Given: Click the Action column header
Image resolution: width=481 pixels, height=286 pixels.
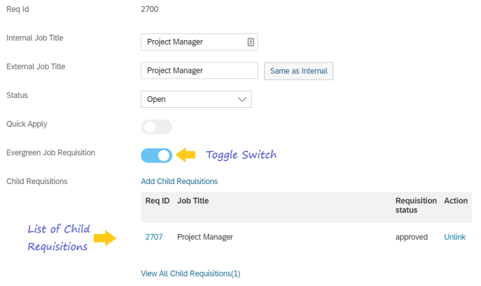Looking at the screenshot, I should pos(456,201).
